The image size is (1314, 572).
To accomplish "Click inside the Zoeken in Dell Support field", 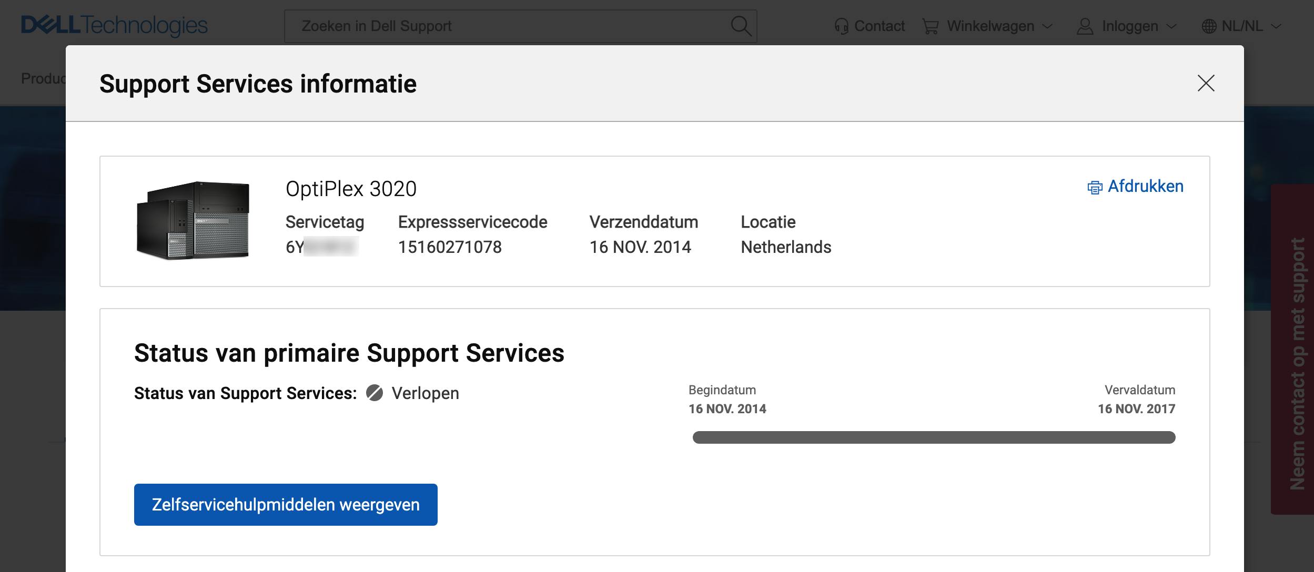I will [x=500, y=25].
